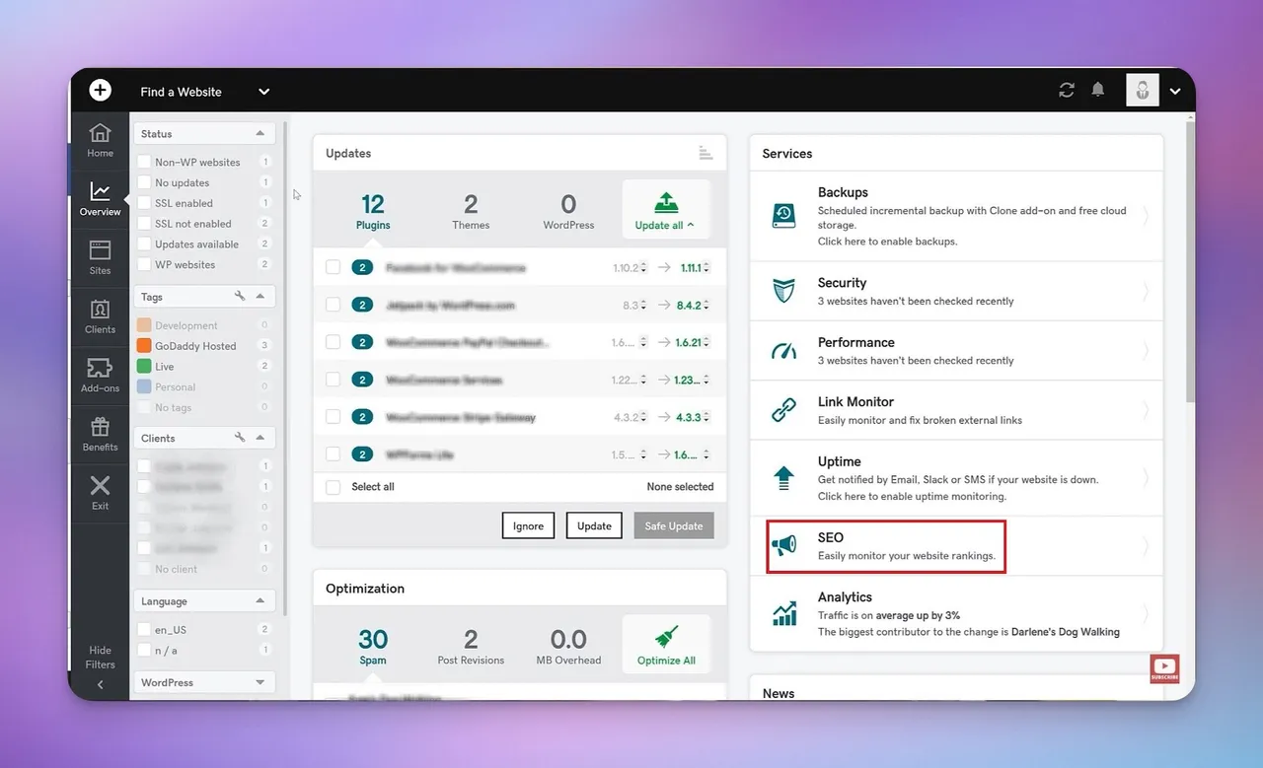Image resolution: width=1263 pixels, height=768 pixels.
Task: Click the Updates panel chart icon
Action: tap(706, 152)
